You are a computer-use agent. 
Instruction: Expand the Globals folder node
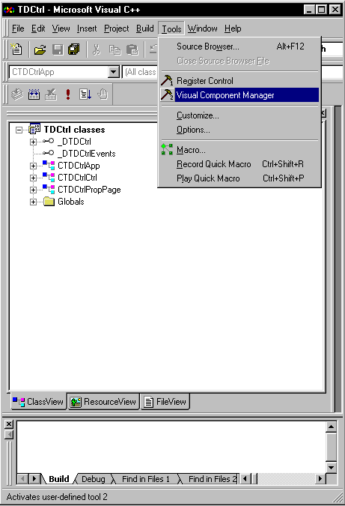click(x=33, y=202)
